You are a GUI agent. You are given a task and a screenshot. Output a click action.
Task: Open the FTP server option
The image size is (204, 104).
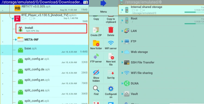(96, 58)
